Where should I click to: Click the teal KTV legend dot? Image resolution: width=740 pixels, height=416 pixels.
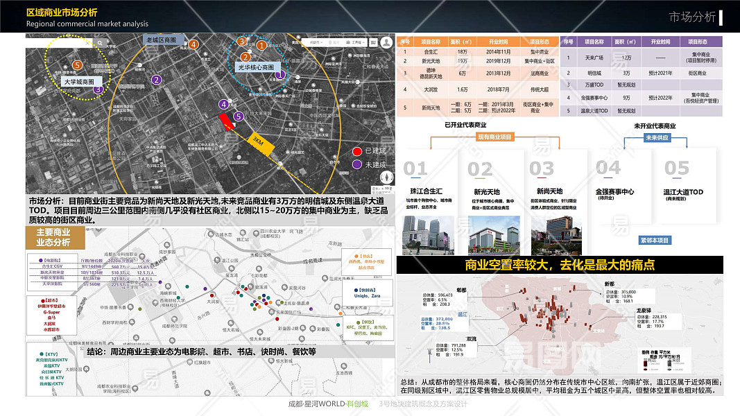tap(42, 354)
